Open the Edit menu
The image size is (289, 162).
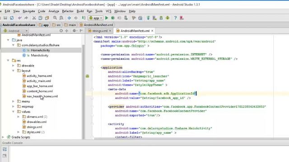pos(7,11)
